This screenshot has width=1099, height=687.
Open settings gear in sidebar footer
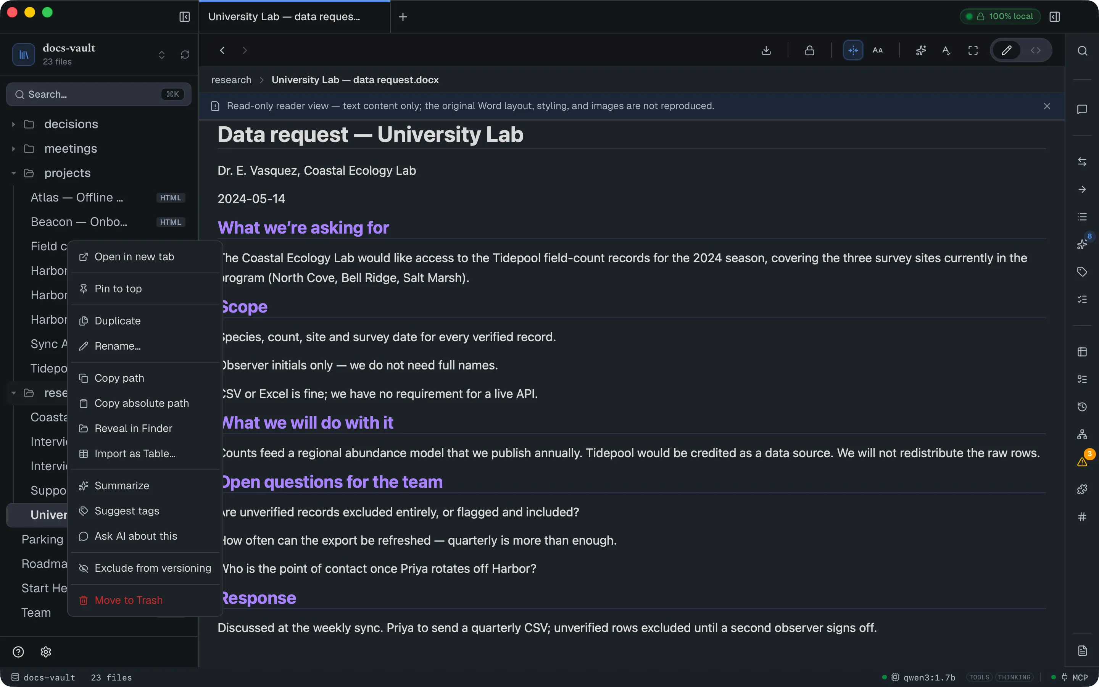point(46,652)
